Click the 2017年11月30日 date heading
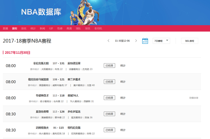210x139 pixels. (17, 53)
